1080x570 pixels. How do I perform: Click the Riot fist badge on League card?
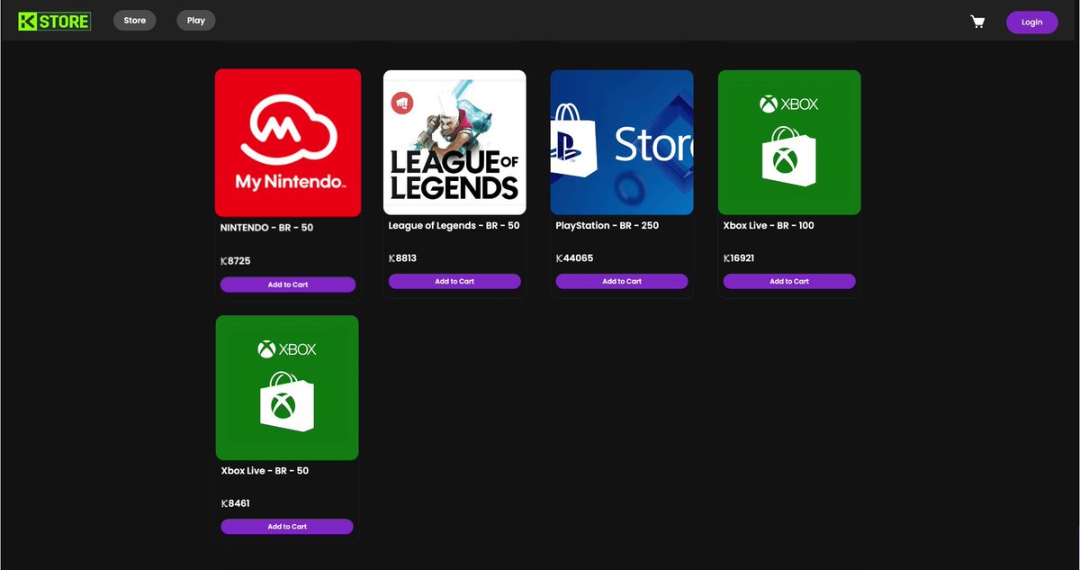pyautogui.click(x=401, y=103)
